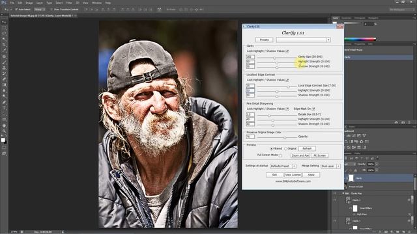The image size is (417, 234).
Task: Toggle Auto-Select in the options bar
Action: coord(16,9)
